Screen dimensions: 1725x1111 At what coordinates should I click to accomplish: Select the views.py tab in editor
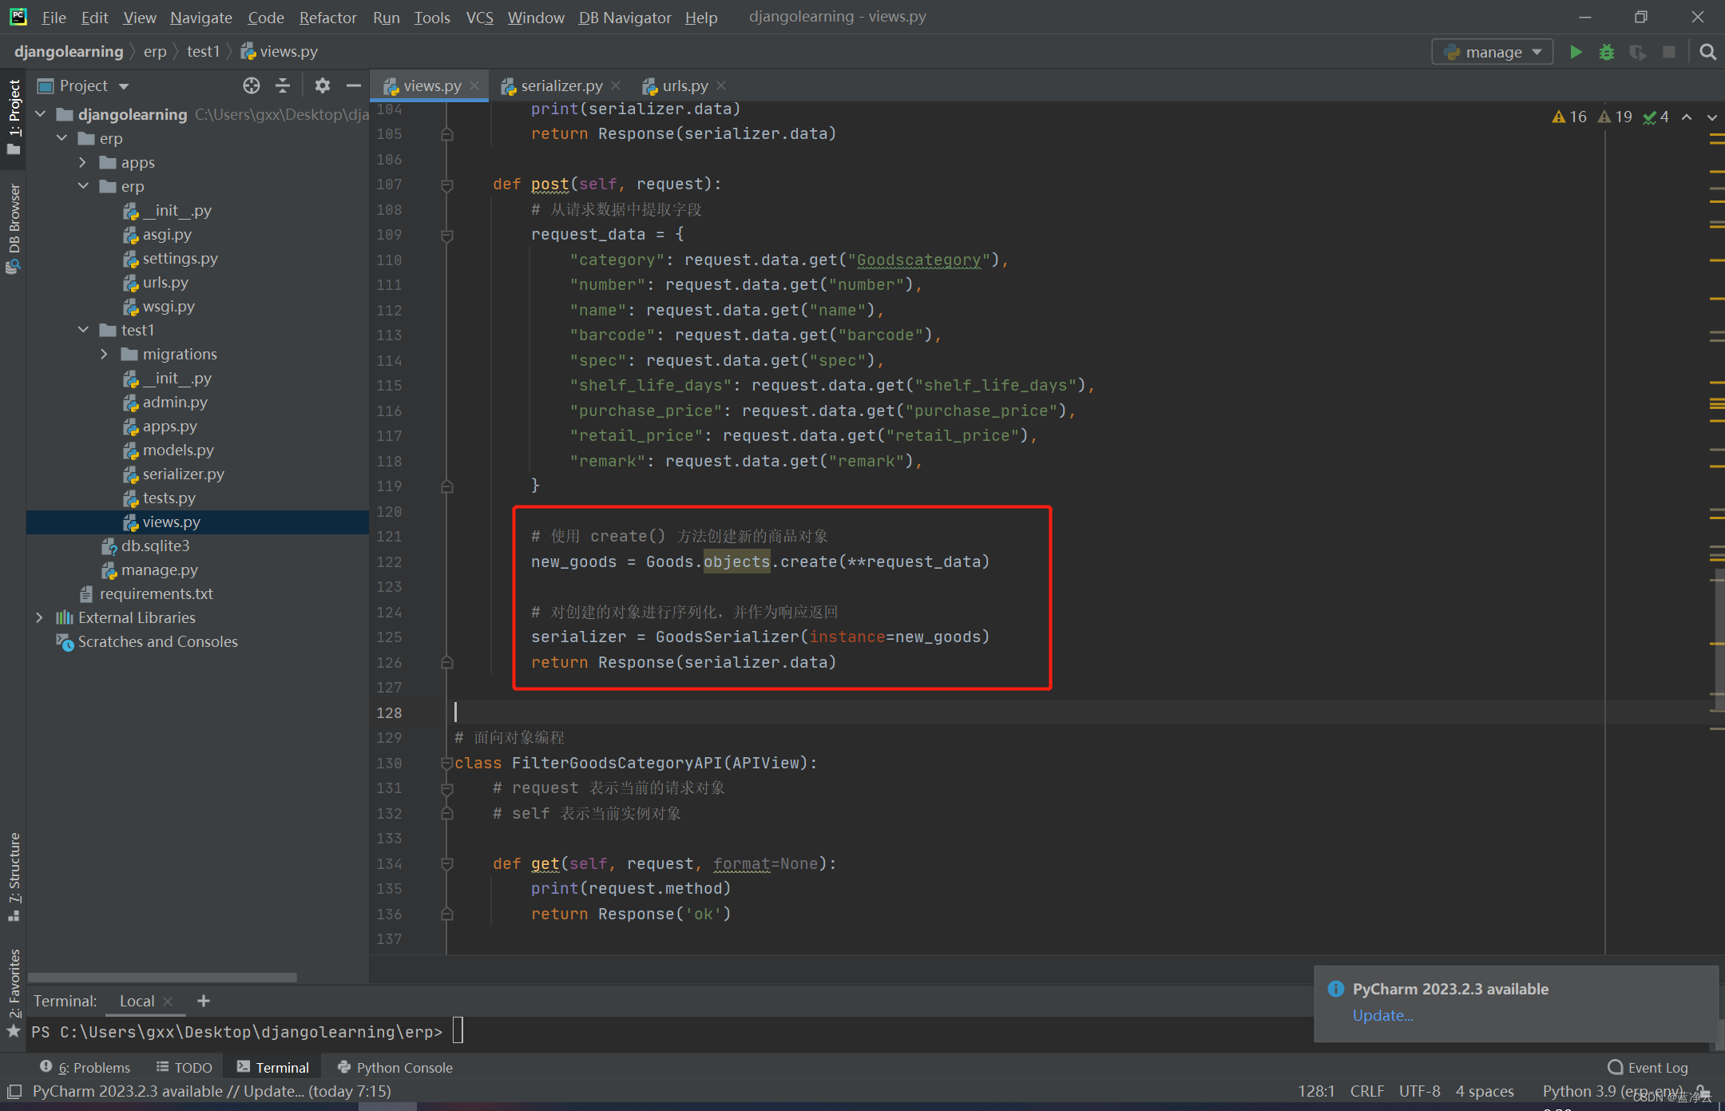click(x=421, y=85)
